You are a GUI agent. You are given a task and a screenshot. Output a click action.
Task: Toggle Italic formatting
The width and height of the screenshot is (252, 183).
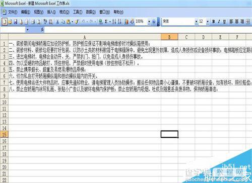pos(219,22)
